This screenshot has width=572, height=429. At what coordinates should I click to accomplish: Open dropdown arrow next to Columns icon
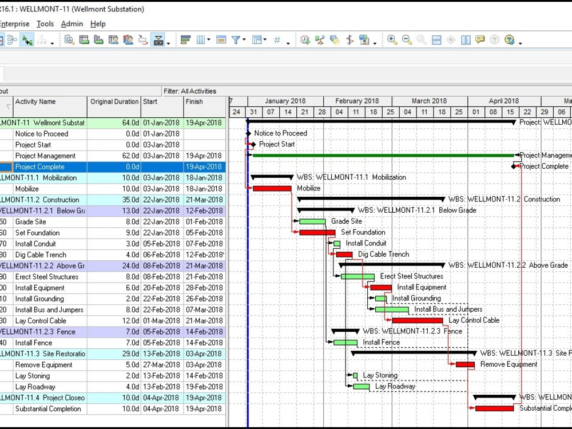point(209,39)
